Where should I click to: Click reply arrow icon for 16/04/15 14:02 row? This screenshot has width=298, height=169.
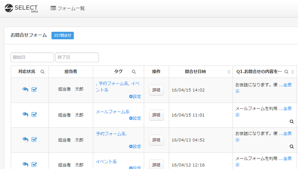(x=25, y=89)
